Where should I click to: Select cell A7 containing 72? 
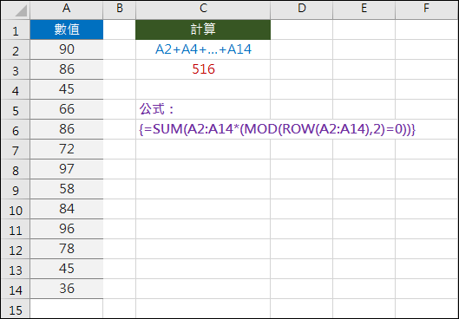pyautogui.click(x=67, y=149)
